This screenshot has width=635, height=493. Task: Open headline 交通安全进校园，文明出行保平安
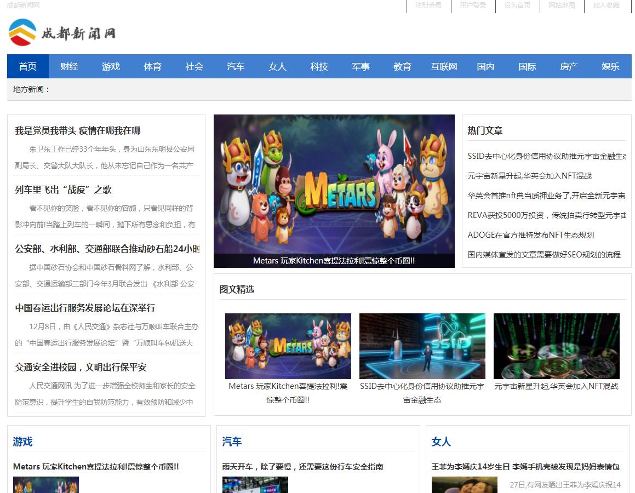click(x=81, y=367)
